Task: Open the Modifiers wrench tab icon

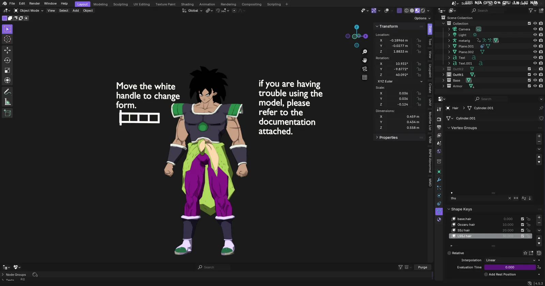Action: tap(439, 180)
